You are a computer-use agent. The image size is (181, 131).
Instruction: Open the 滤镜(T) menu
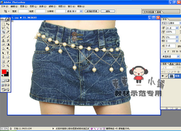pos(52,7)
